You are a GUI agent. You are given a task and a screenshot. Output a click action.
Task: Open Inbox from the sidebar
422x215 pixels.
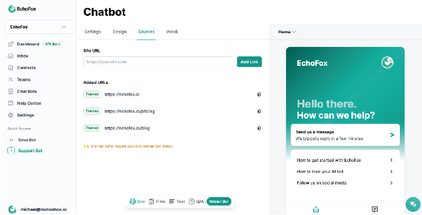pyautogui.click(x=22, y=56)
